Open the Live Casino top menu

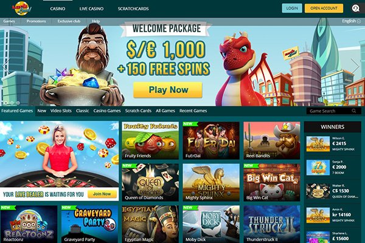pos(91,9)
